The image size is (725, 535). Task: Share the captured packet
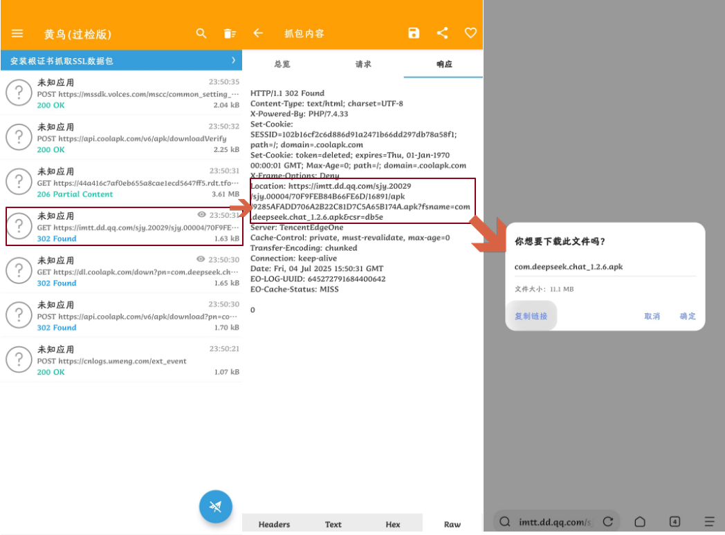click(443, 32)
